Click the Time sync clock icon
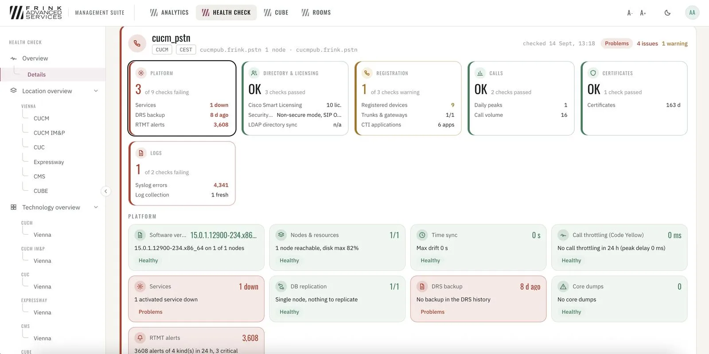The image size is (709, 354). 422,235
